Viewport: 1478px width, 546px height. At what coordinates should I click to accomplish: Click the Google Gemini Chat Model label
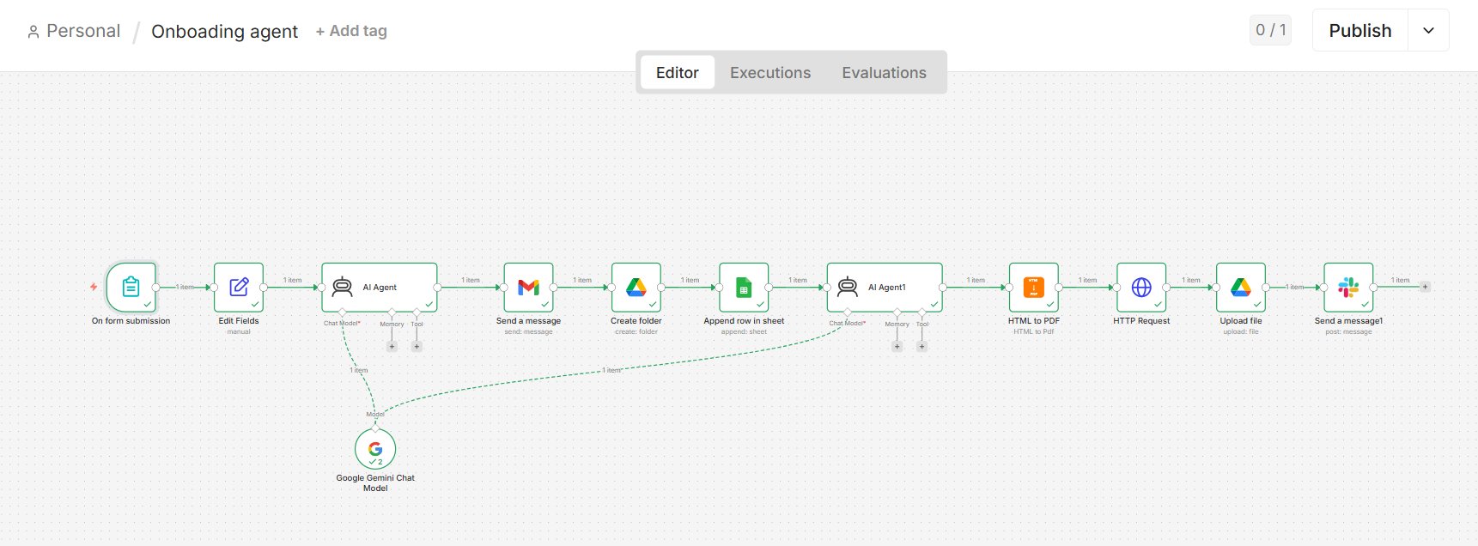(375, 483)
